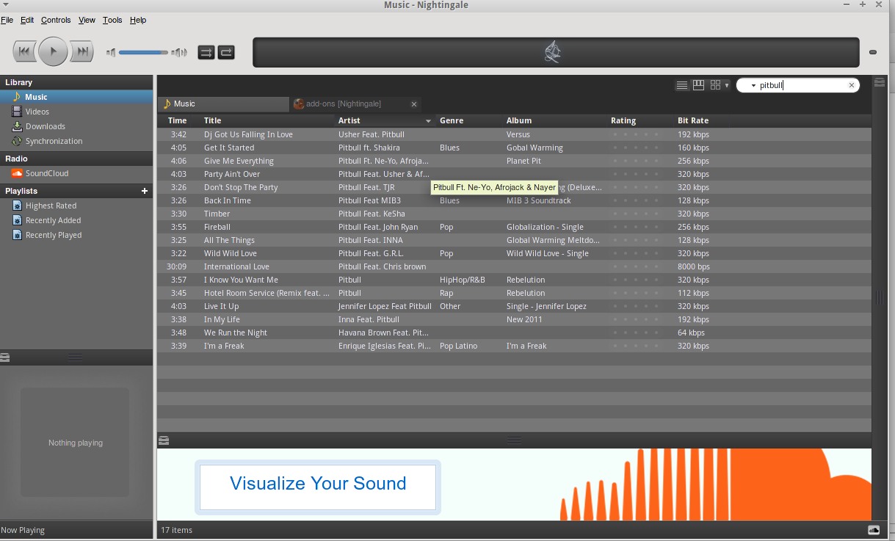Image resolution: width=895 pixels, height=541 pixels.
Task: Toggle repeat mode
Action: point(226,52)
